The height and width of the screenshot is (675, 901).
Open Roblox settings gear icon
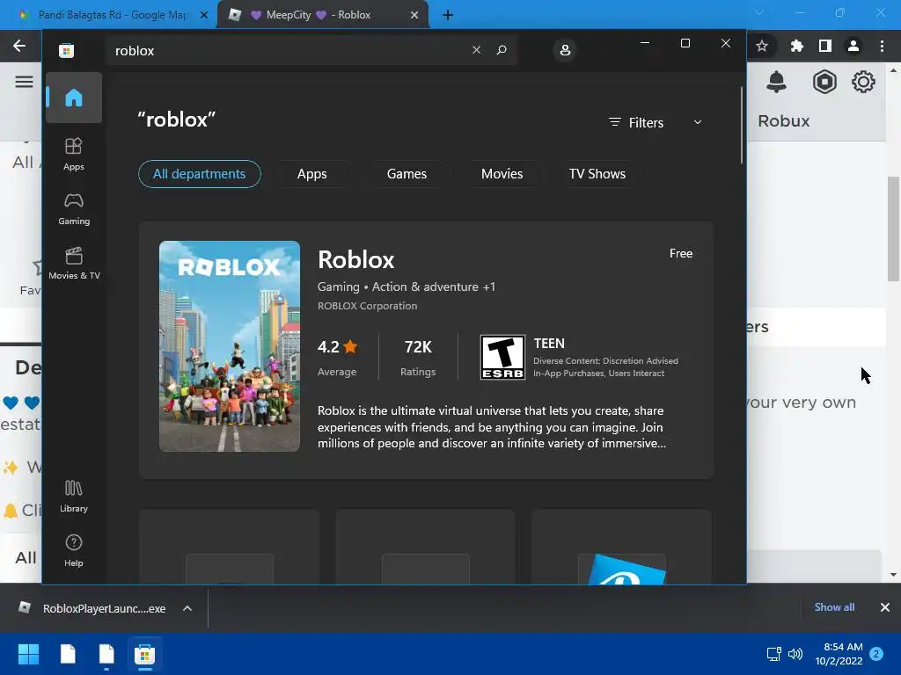click(x=863, y=82)
